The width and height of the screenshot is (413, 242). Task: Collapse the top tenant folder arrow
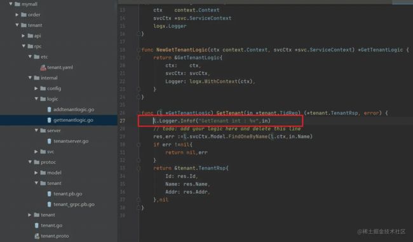coord(17,25)
